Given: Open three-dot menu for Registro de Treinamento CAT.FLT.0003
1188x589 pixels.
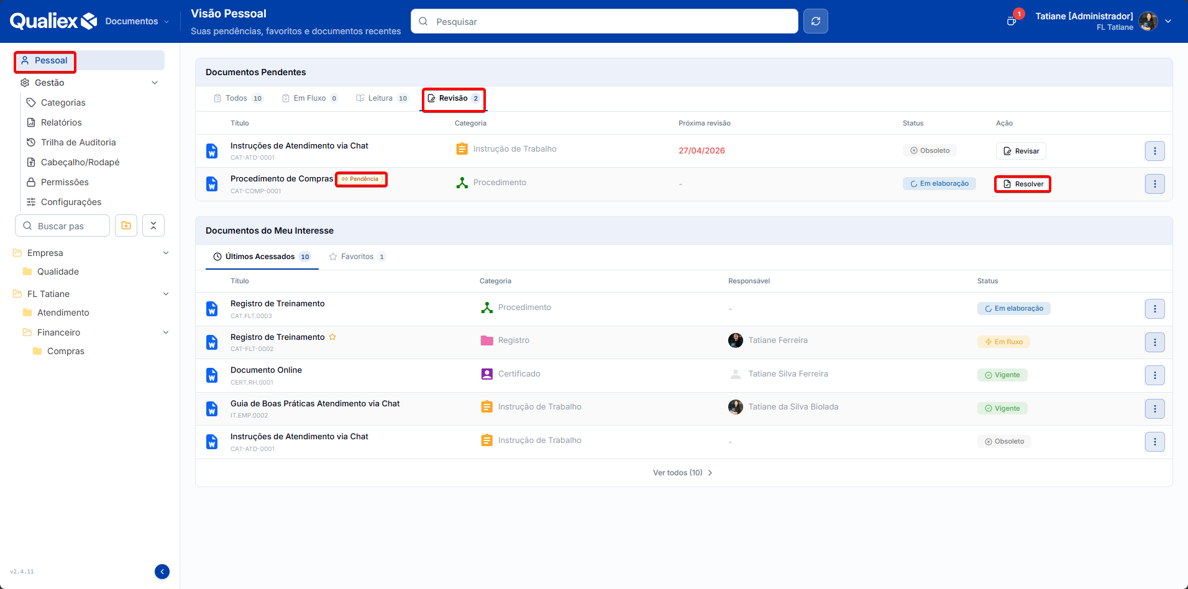Looking at the screenshot, I should point(1155,309).
